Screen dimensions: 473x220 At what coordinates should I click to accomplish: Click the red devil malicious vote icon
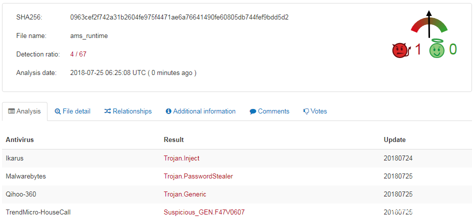tap(400, 49)
